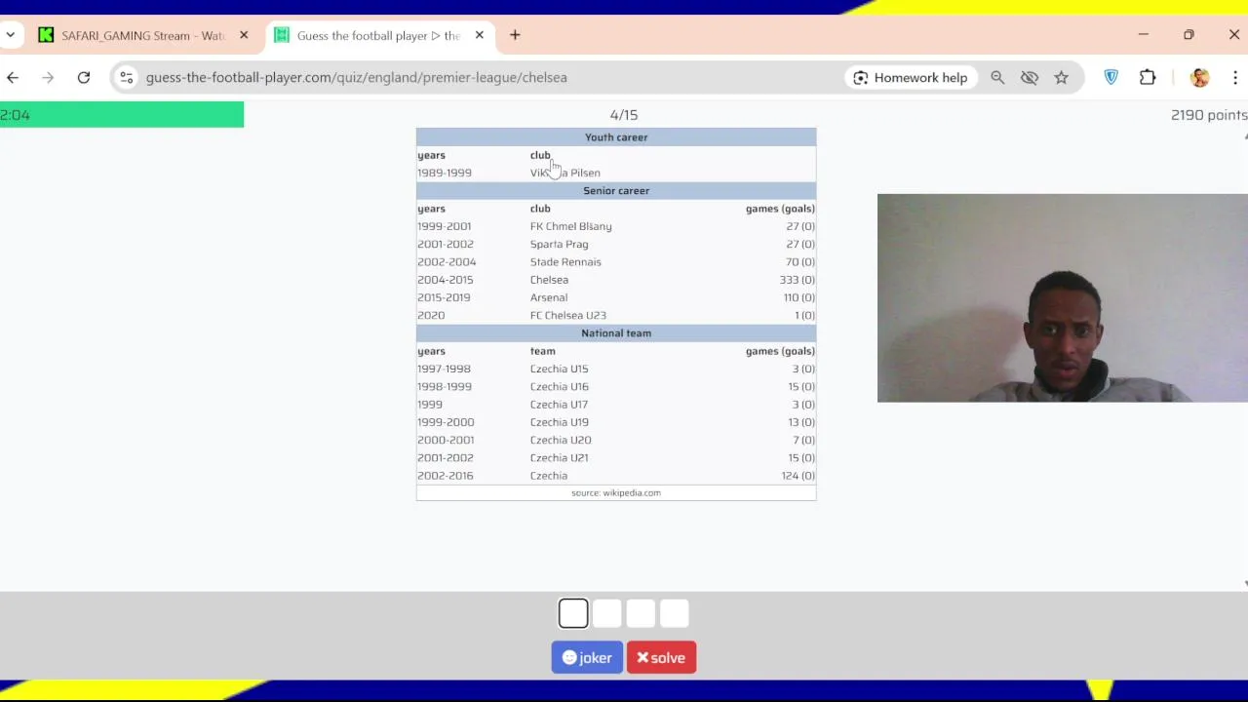Click the Senior career header
Screen dimensions: 1248x702
[616, 191]
